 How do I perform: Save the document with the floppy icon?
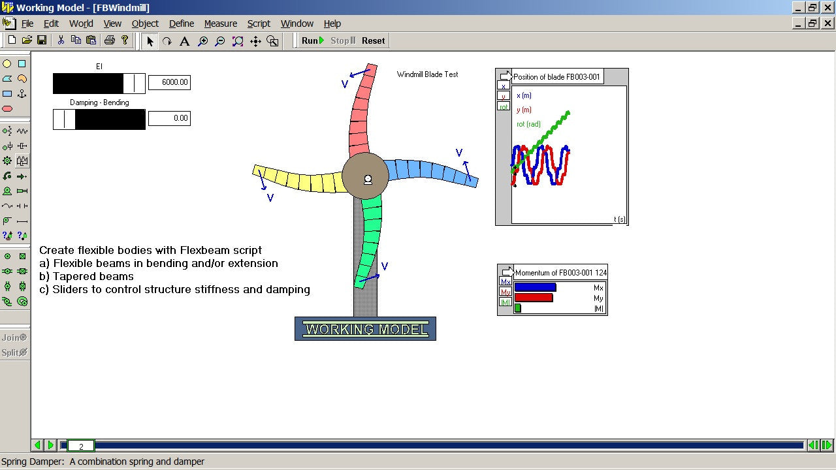coord(42,40)
